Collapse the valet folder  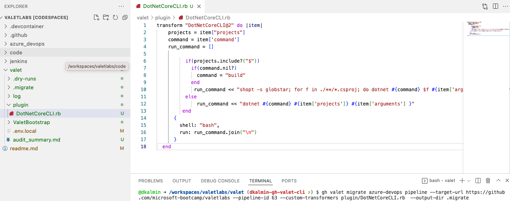pyautogui.click(x=65, y=70)
